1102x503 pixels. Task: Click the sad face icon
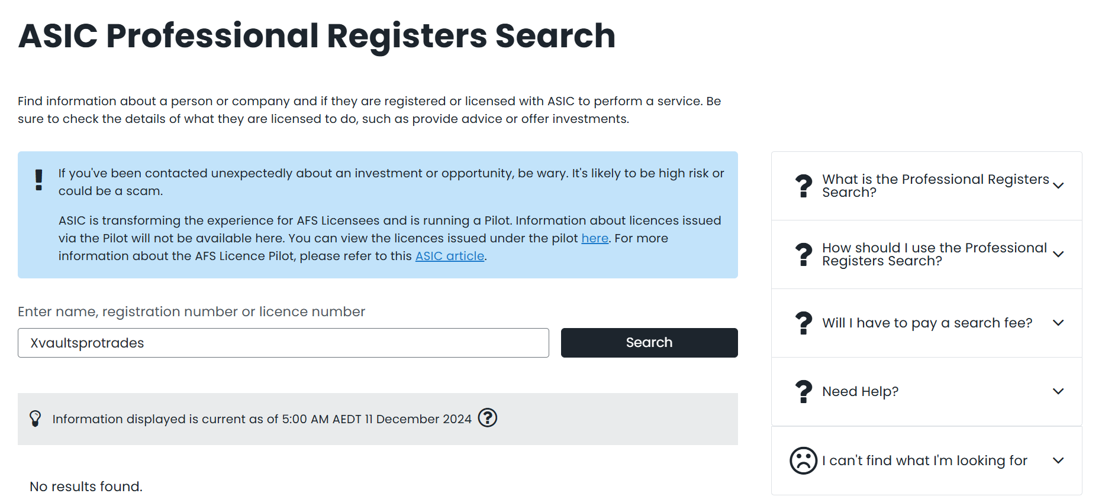pos(804,460)
